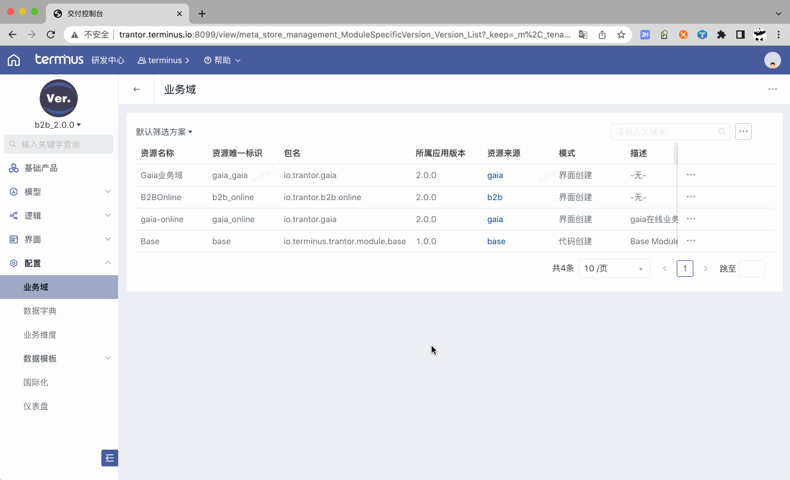
Task: Expand the 逻辑 sidebar section
Action: pos(59,216)
